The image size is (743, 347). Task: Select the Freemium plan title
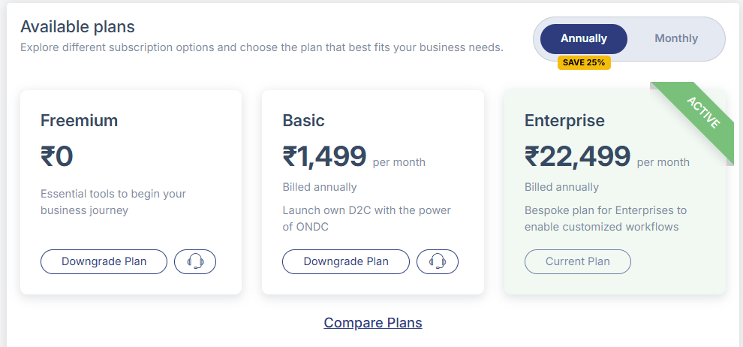tap(79, 120)
